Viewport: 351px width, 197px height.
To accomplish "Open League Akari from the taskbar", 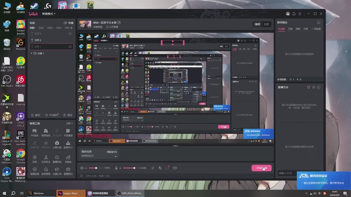I will click(71, 193).
